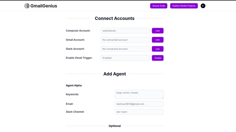Select the Gmail Account text field
Screen dimensions: 236x132
coord(125,40)
